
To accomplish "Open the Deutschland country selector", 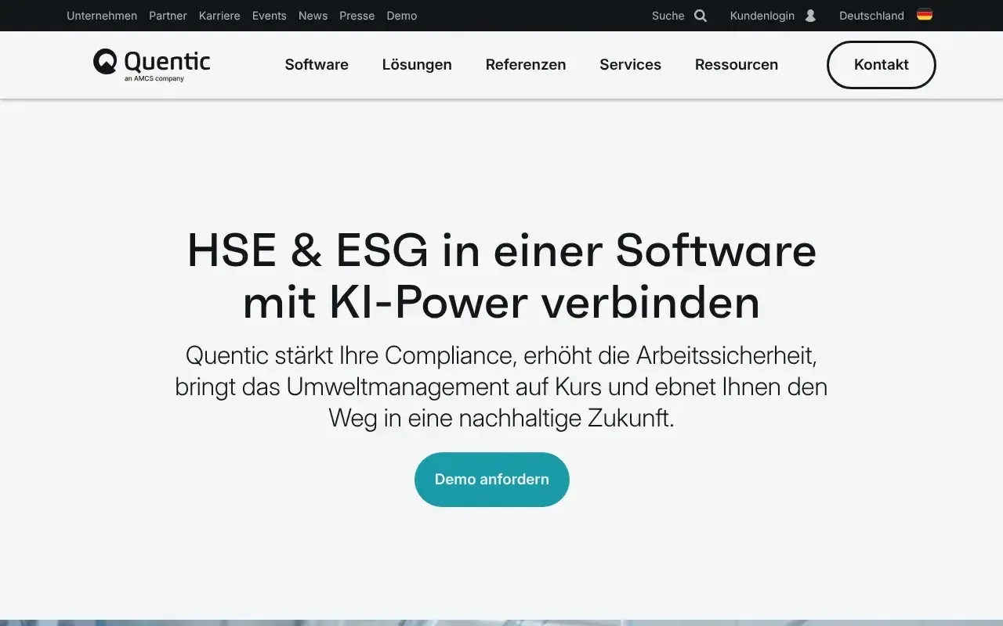I will [871, 16].
